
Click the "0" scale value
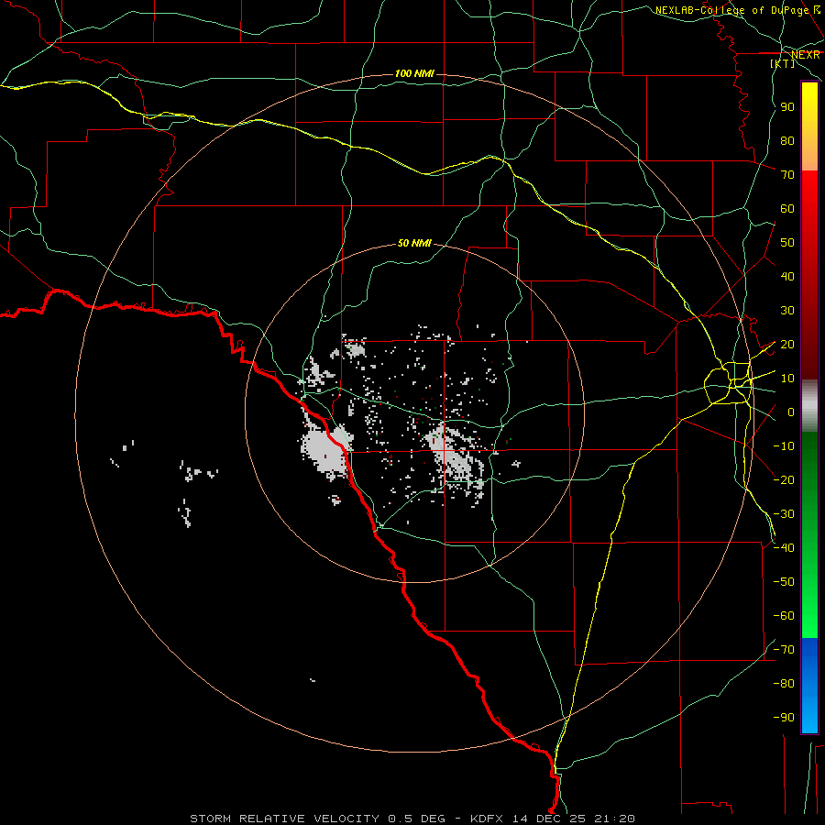pos(791,412)
